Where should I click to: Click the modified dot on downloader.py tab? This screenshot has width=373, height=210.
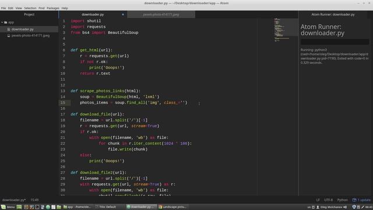(x=123, y=15)
